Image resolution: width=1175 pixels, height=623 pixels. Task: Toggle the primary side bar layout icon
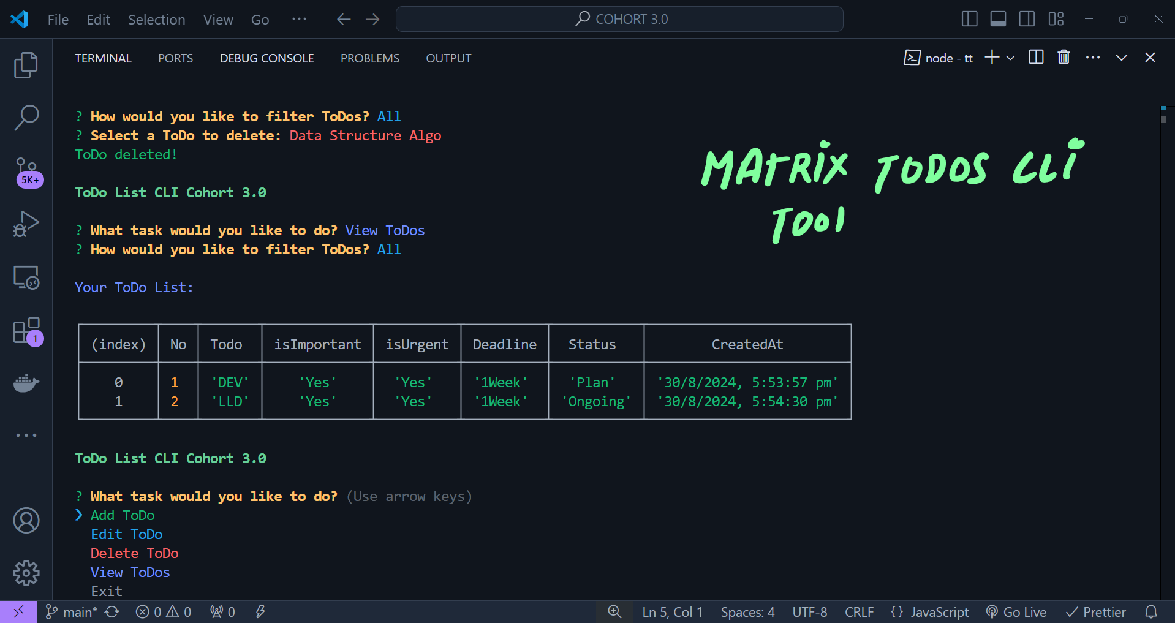tap(969, 19)
